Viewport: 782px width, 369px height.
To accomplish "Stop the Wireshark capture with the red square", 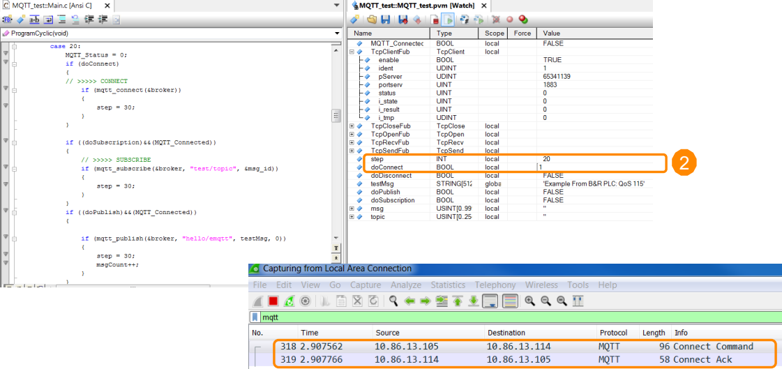I will click(x=273, y=301).
